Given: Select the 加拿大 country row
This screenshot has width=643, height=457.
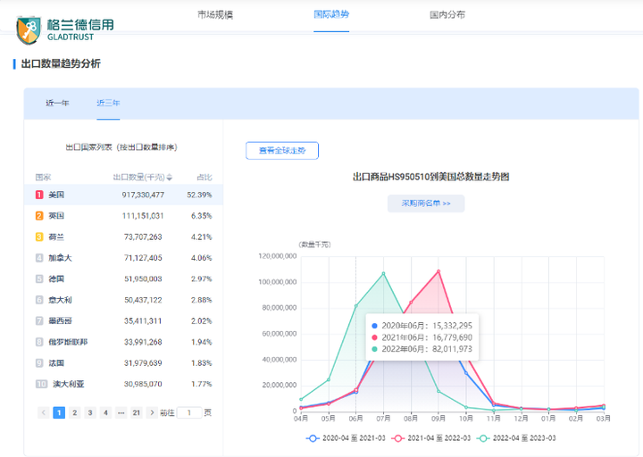Looking at the screenshot, I should (123, 258).
